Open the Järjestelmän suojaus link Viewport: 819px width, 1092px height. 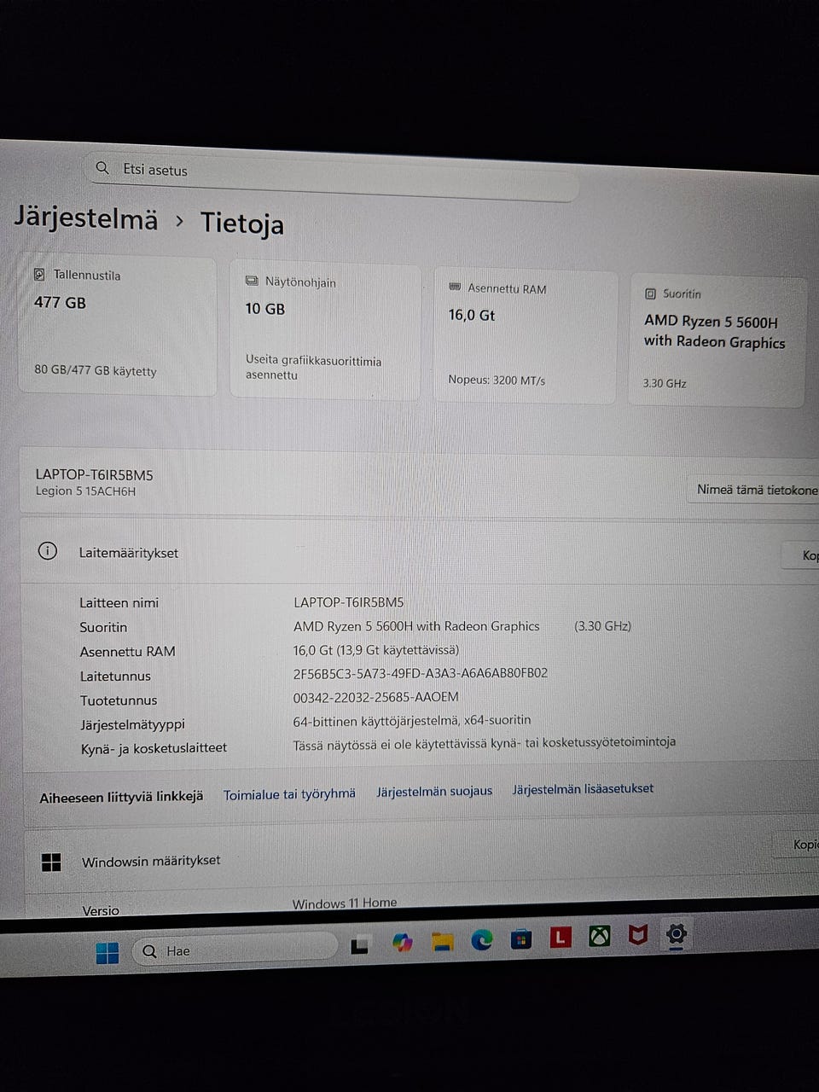pyautogui.click(x=434, y=791)
